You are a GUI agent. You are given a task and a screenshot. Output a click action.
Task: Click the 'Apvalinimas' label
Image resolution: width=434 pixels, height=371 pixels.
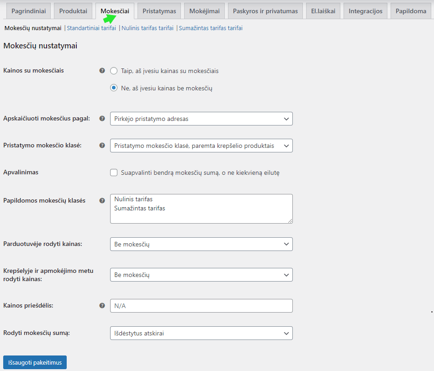pyautogui.click(x=21, y=172)
